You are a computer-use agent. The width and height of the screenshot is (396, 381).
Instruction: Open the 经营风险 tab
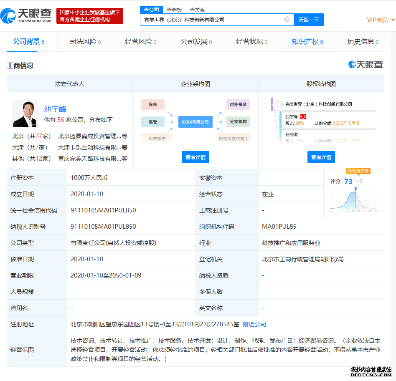point(141,42)
